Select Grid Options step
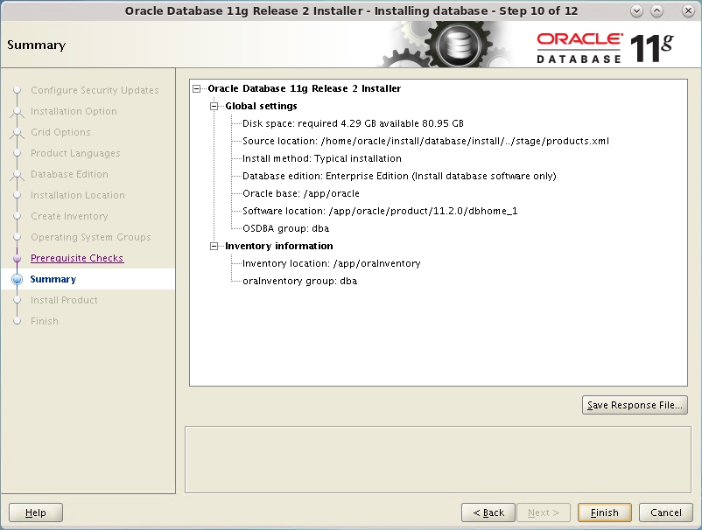Viewport: 702px width, 530px height. 60,132
